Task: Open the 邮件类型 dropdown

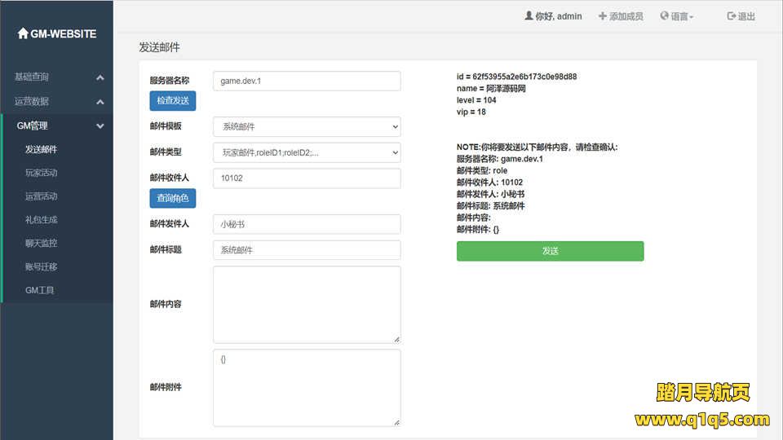Action: [x=307, y=152]
